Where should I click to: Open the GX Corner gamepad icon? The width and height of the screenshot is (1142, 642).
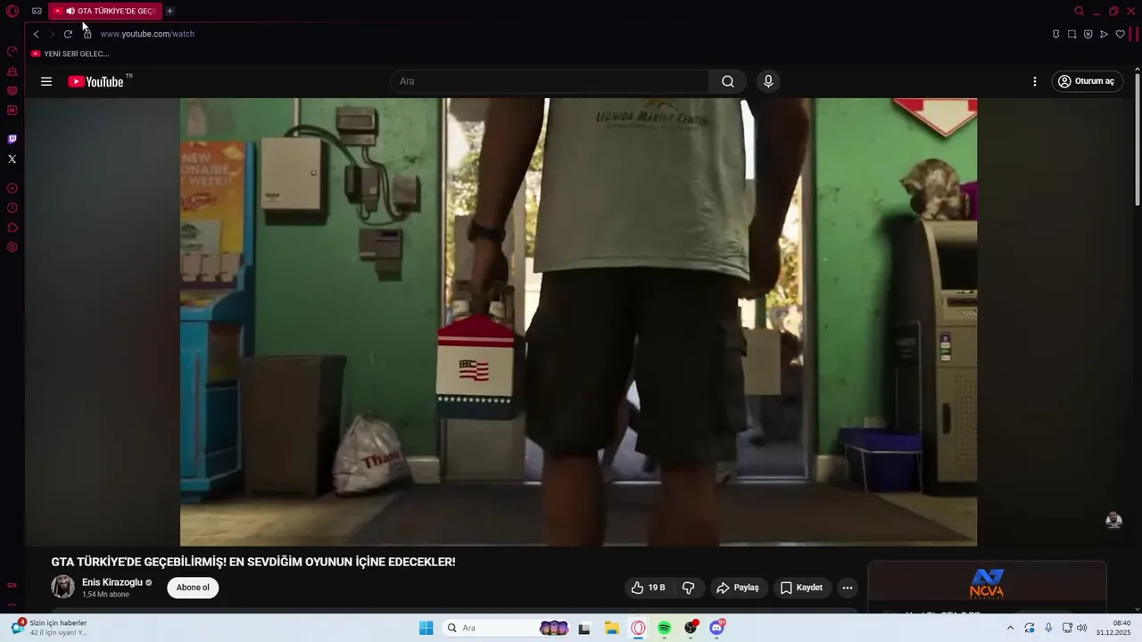[x=37, y=11]
